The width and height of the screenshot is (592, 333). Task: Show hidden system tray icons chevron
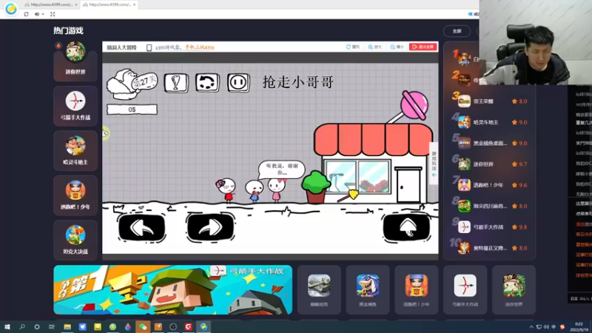pyautogui.click(x=531, y=327)
